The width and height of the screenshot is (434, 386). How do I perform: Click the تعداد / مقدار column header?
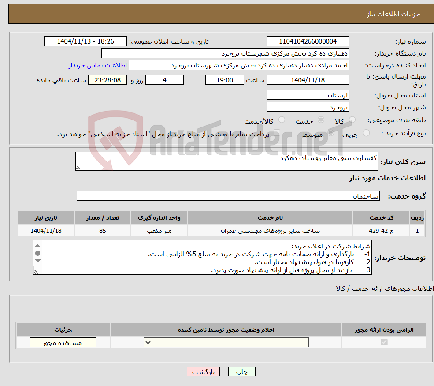102,218
